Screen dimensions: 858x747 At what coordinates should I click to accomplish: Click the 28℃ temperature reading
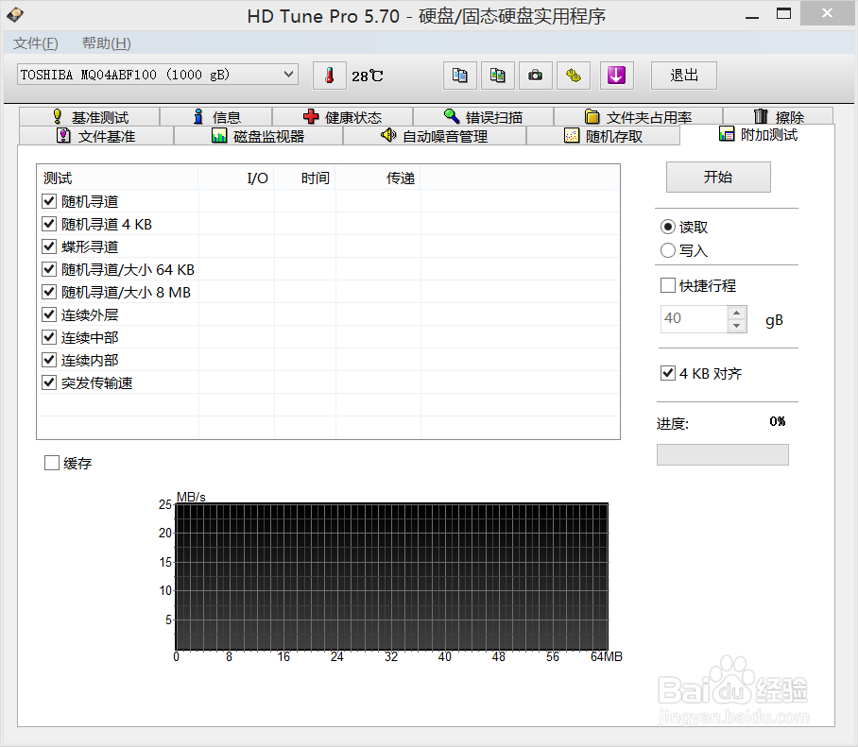point(368,76)
